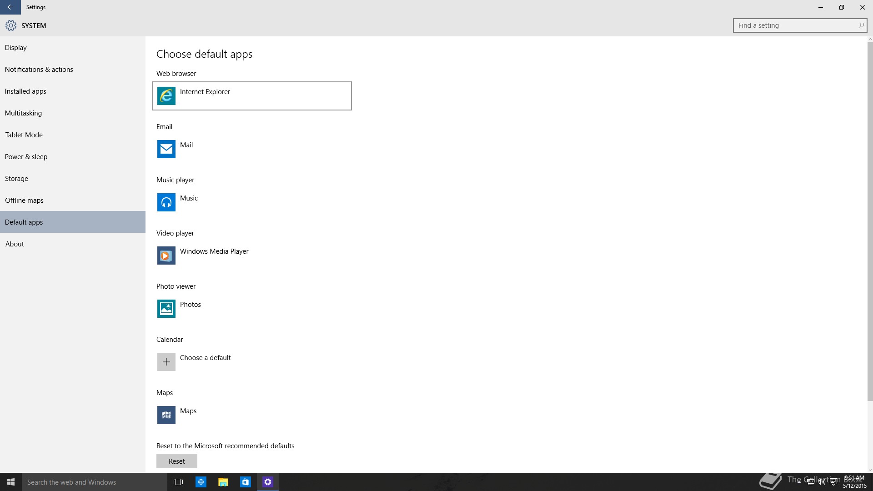Viewport: 873px width, 491px height.
Task: Open the About page
Action: click(x=73, y=244)
